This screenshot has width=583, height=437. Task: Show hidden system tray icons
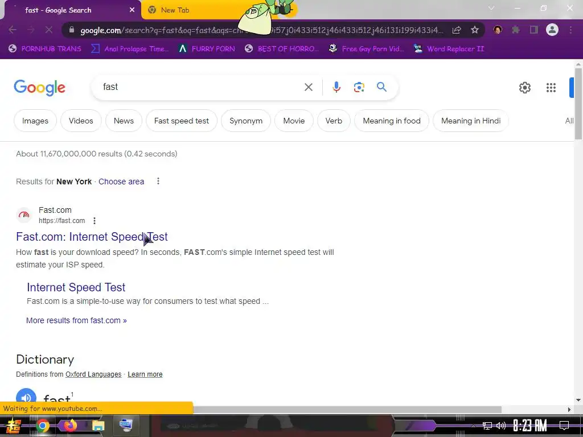(473, 426)
